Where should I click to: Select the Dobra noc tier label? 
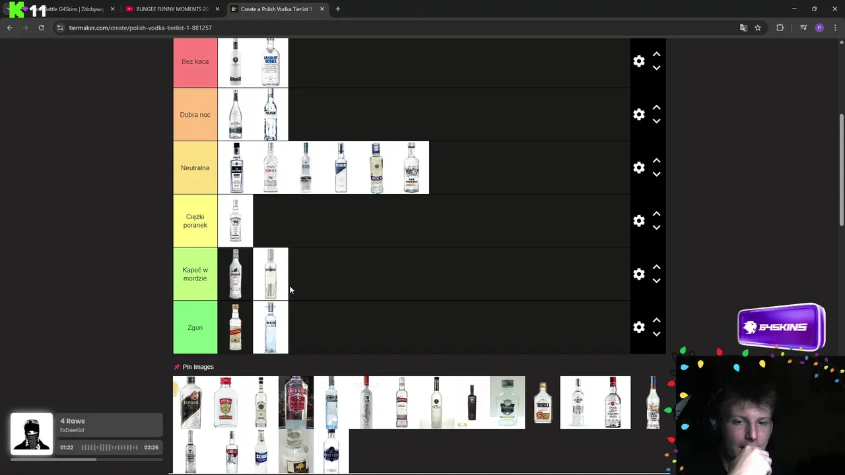click(195, 115)
